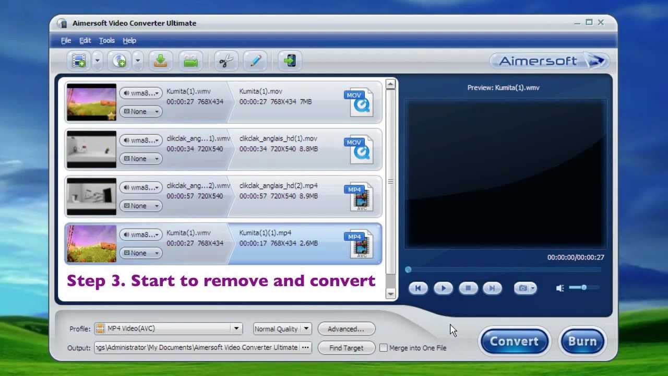Open the Add Files dropdown arrow

[x=98, y=61]
